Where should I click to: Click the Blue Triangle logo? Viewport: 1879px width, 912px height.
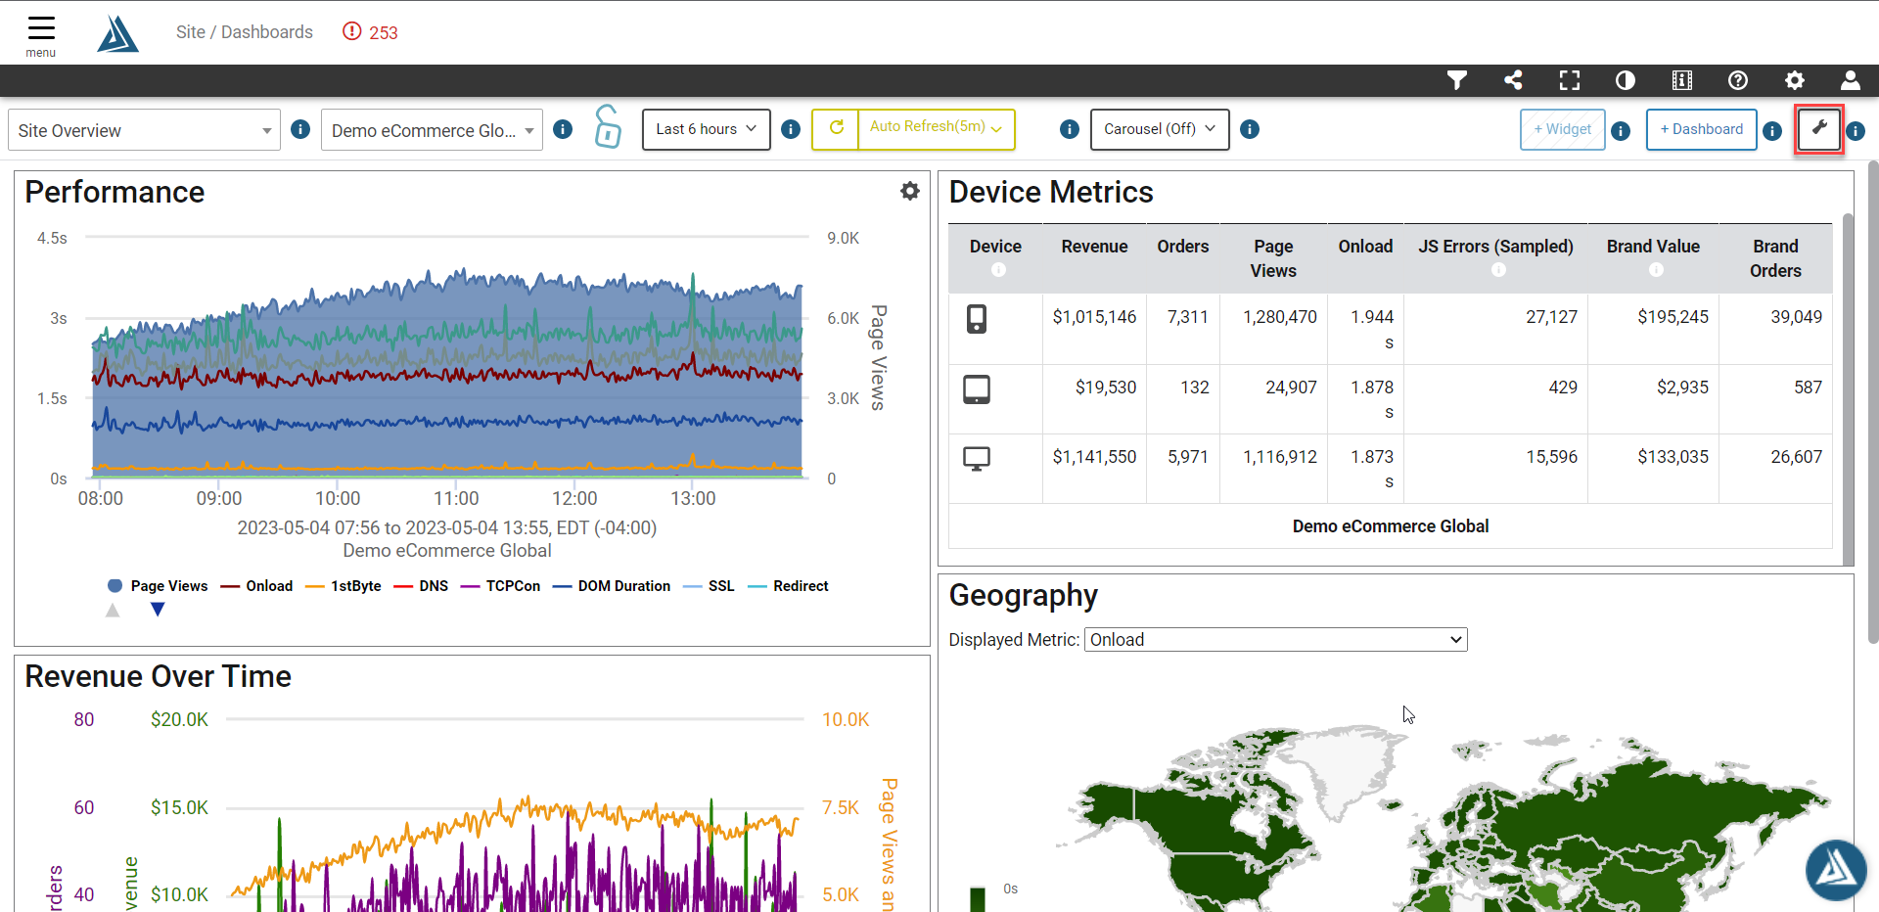pyautogui.click(x=118, y=34)
